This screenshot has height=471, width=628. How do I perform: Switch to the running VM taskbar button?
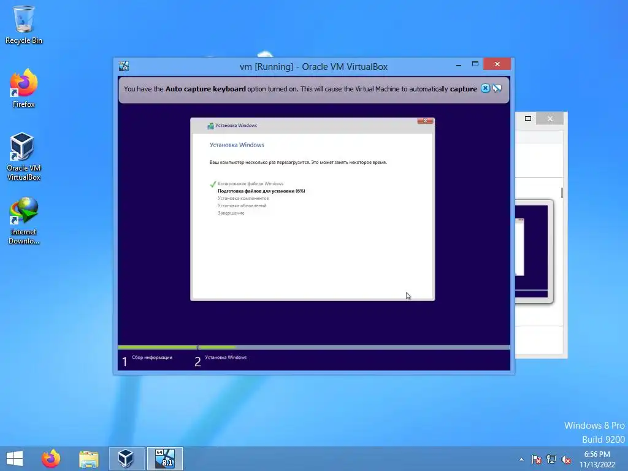(164, 459)
